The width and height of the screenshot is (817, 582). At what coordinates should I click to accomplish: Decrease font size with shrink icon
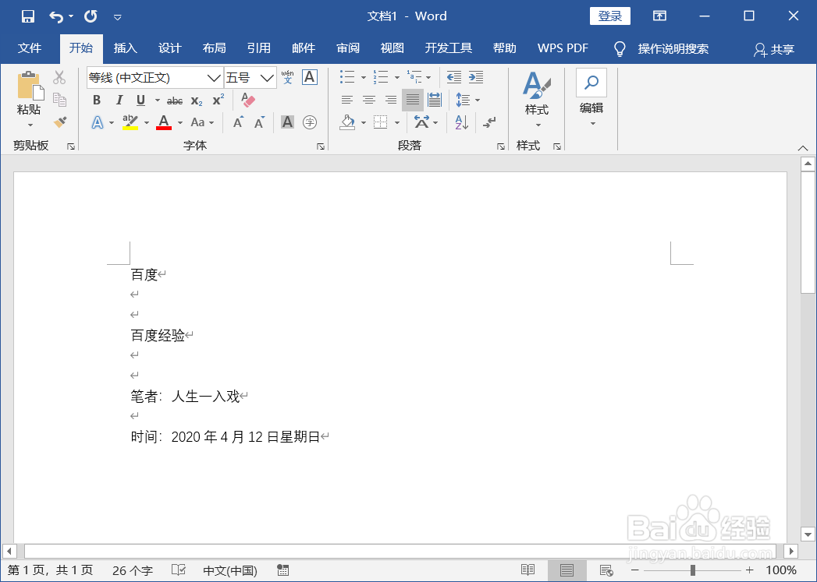[x=260, y=123]
